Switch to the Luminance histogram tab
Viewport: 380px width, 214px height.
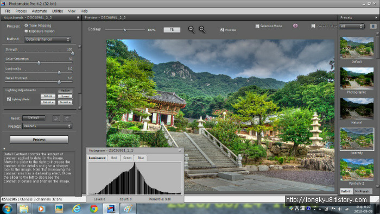[x=97, y=158]
